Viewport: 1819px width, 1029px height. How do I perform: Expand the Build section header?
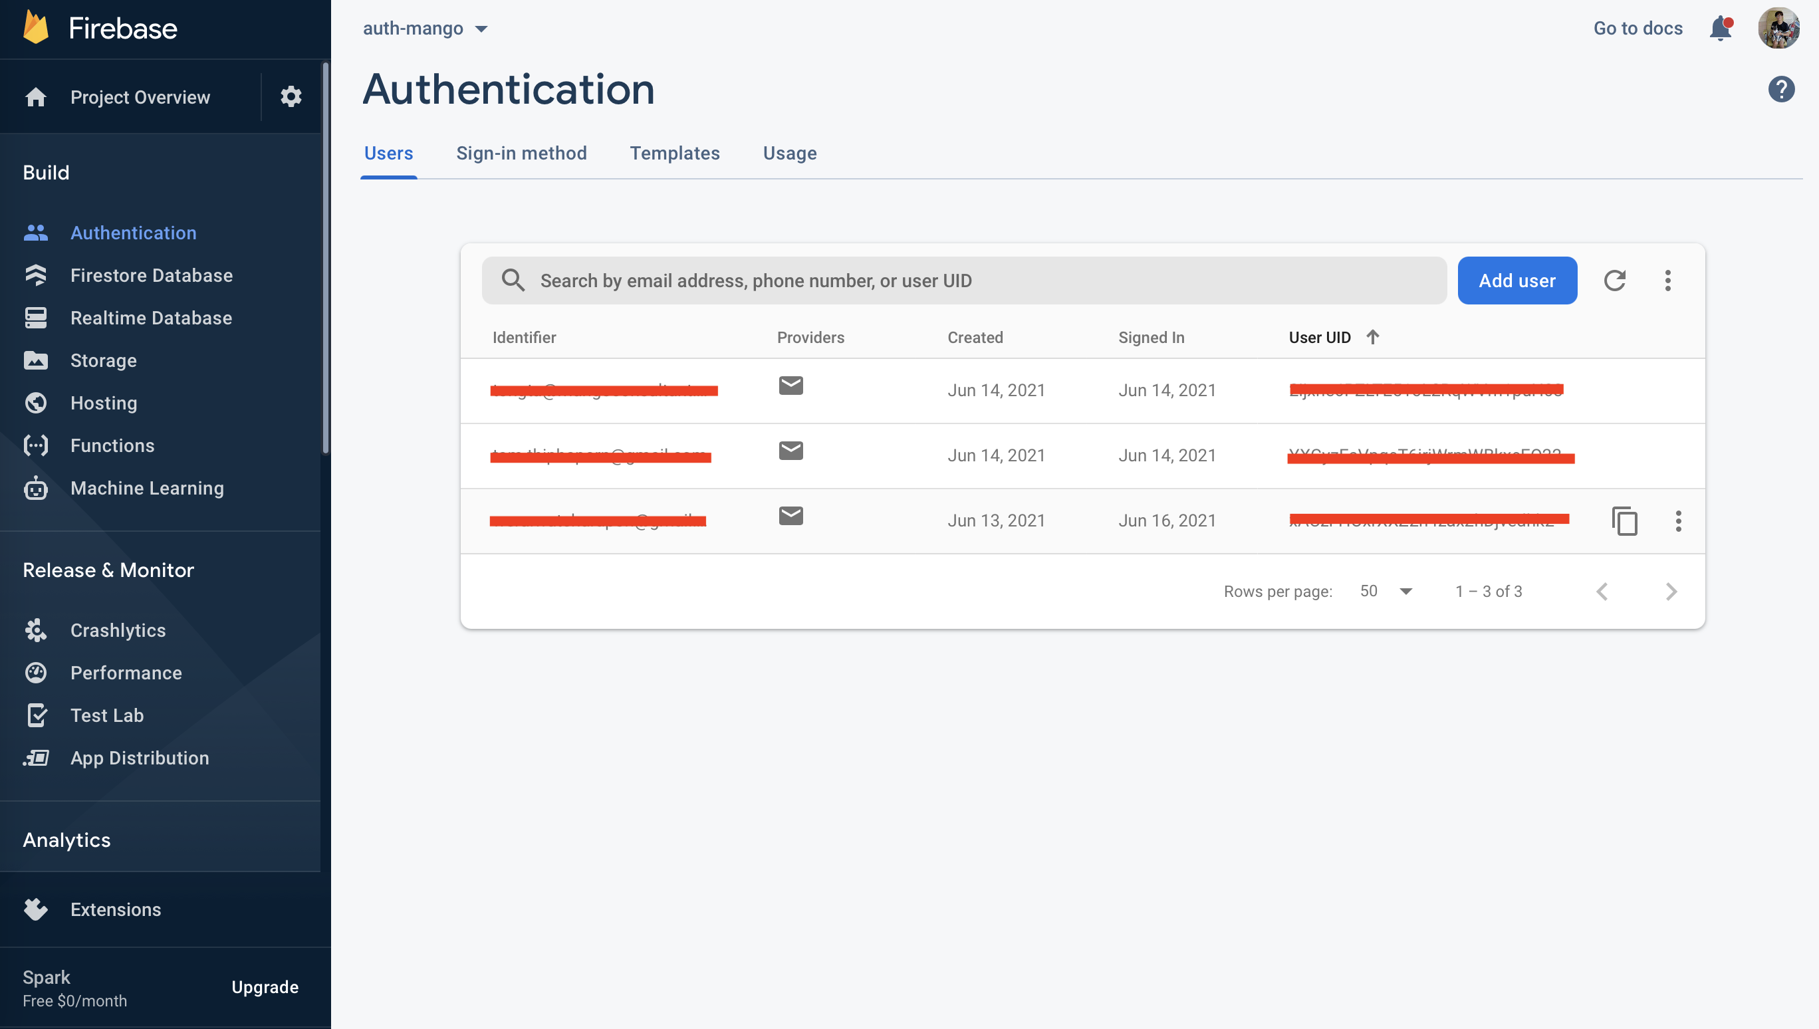[x=46, y=171]
